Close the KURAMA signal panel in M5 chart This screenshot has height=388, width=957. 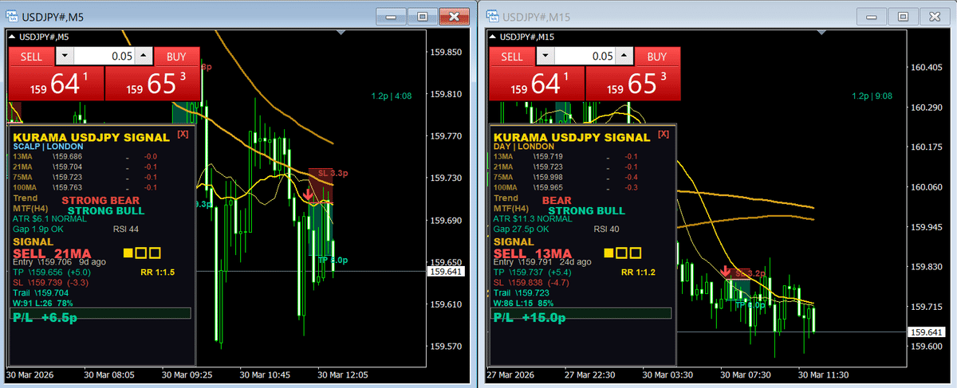tap(183, 135)
